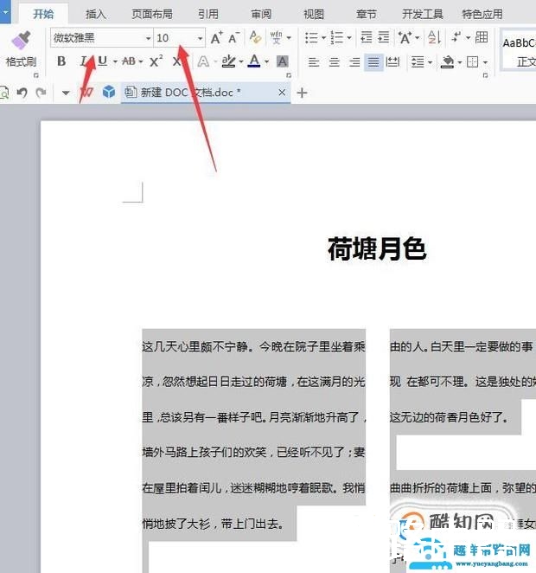The image size is (536, 573).
Task: Open strikethrough options dropdown arrow
Action: coord(140,61)
